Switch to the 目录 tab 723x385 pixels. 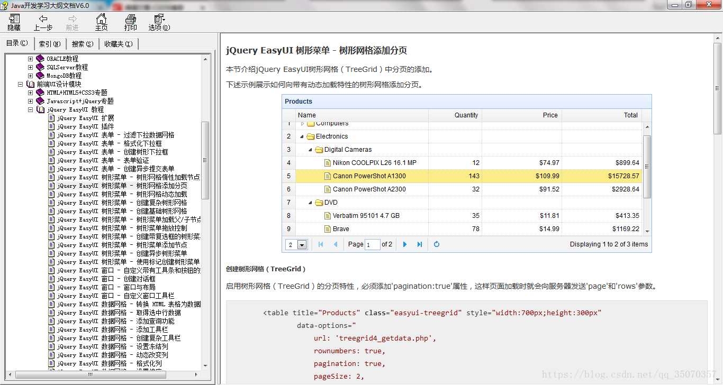pos(17,43)
